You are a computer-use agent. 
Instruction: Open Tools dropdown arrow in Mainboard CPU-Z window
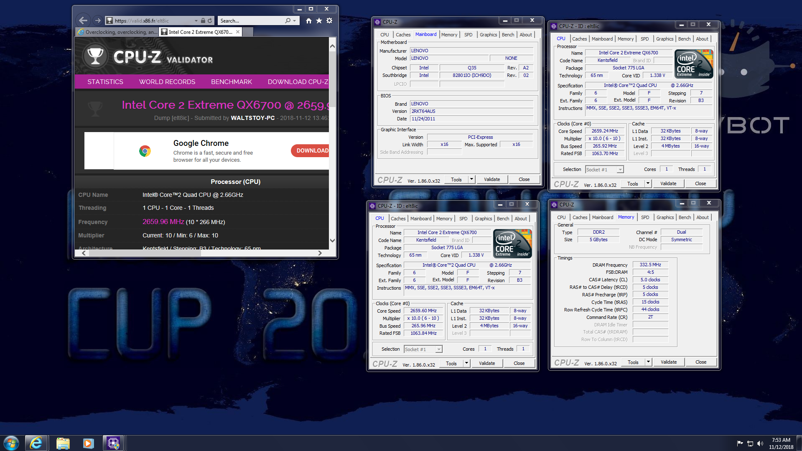471,179
